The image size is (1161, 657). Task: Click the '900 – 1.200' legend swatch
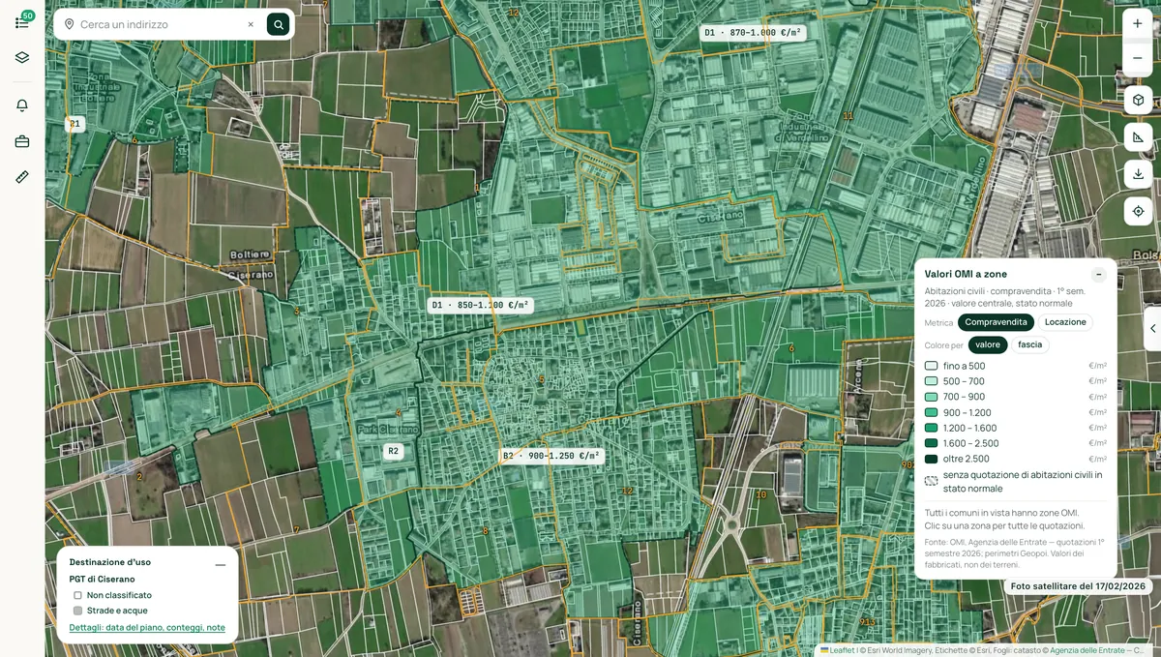931,412
